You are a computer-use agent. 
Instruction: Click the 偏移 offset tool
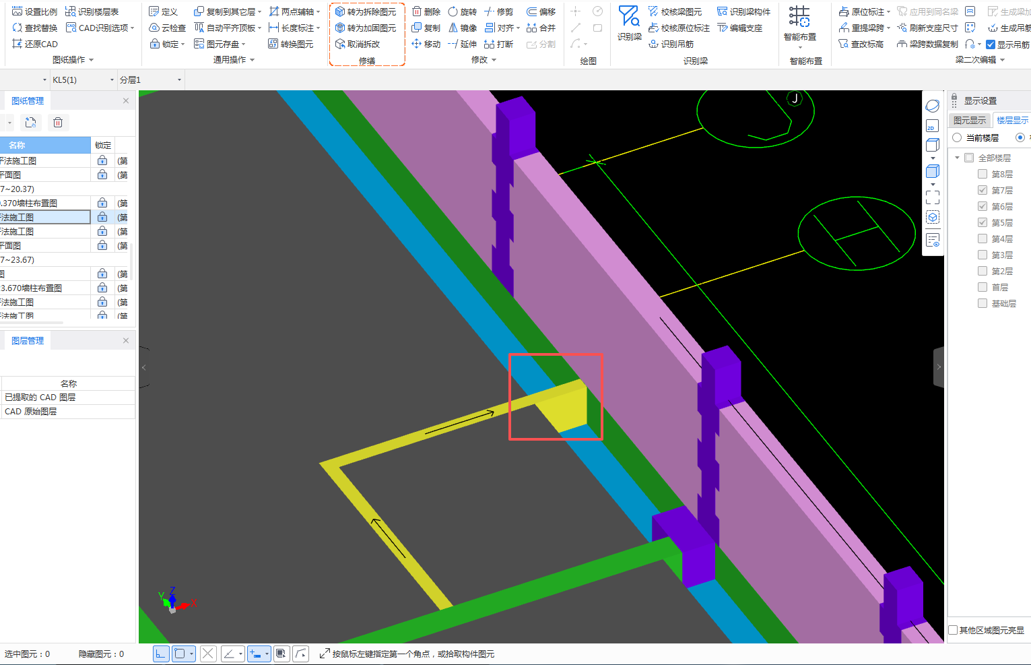541,11
